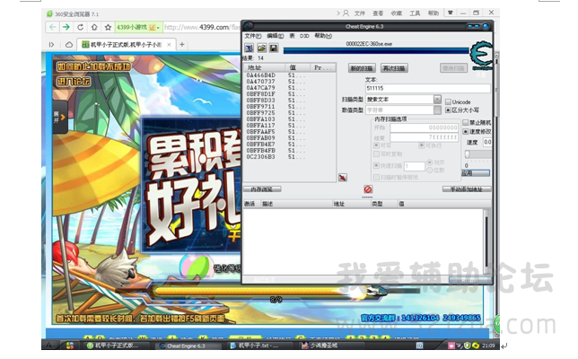Toggle the 写时复制 checkbox
Screen dimensions: 578x359
[376, 153]
